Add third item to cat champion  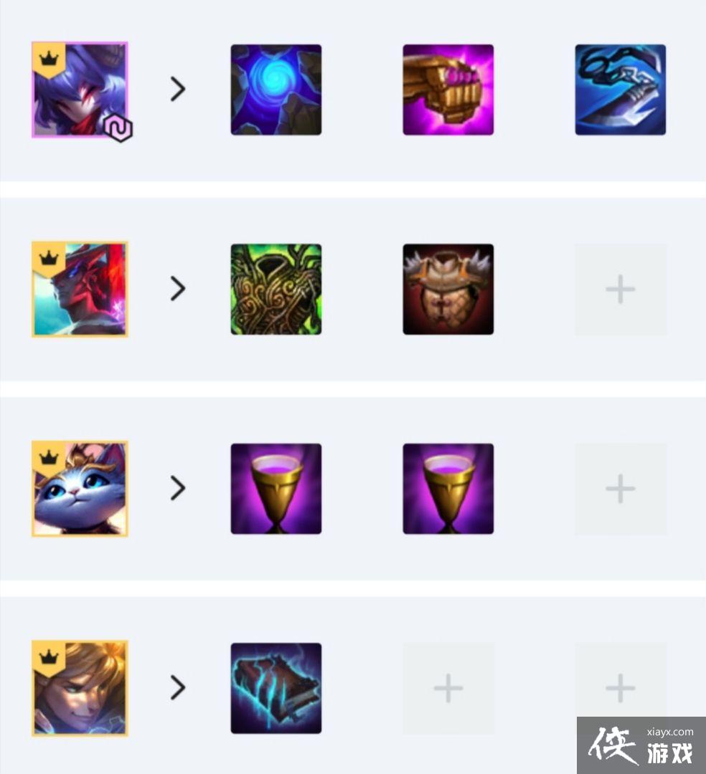[x=621, y=489]
